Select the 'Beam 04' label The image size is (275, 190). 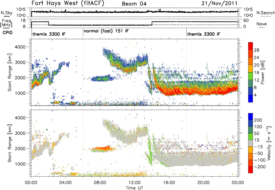pyautogui.click(x=134, y=4)
